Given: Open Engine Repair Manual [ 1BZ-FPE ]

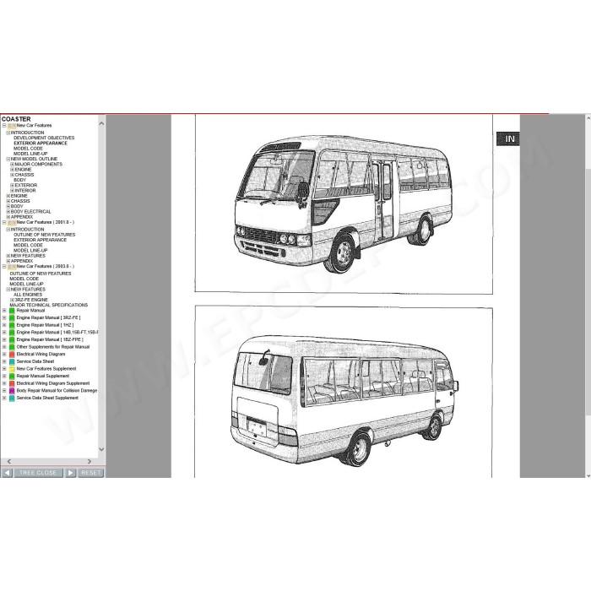Looking at the screenshot, I should tap(50, 339).
